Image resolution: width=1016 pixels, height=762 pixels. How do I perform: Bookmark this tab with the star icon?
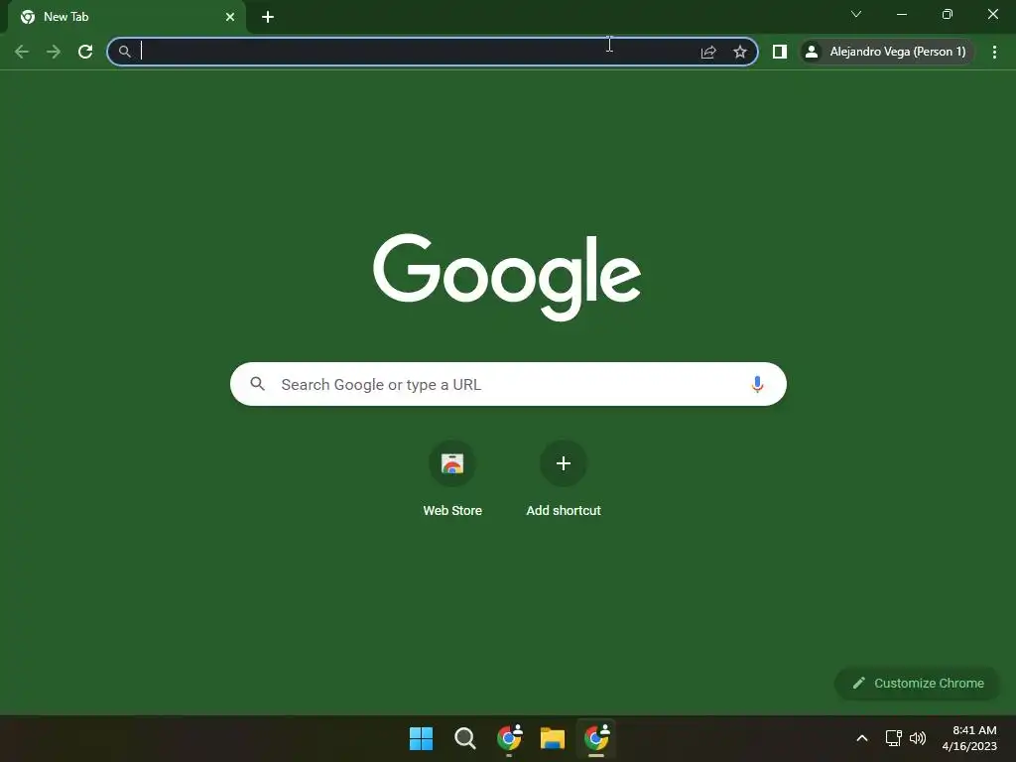[x=740, y=52]
